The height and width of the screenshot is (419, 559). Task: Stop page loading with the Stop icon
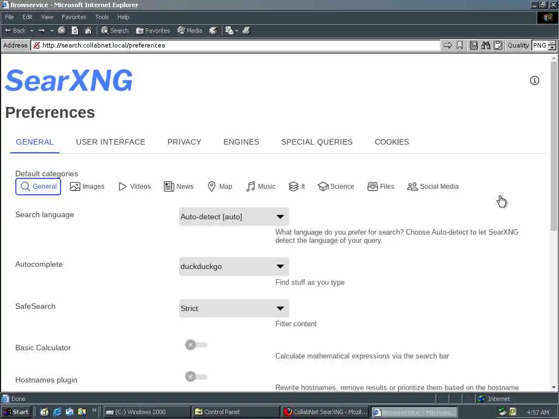(62, 31)
